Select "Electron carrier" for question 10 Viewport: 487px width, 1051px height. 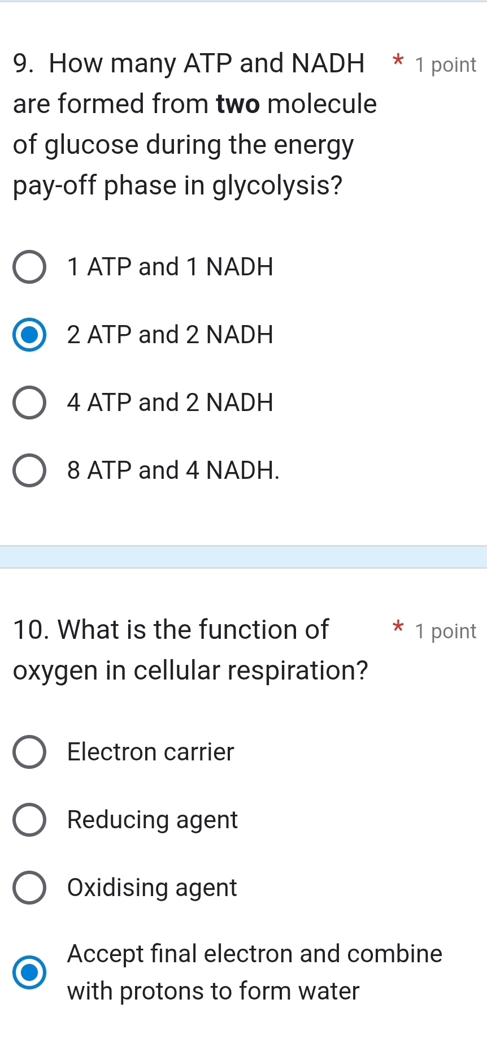point(29,752)
